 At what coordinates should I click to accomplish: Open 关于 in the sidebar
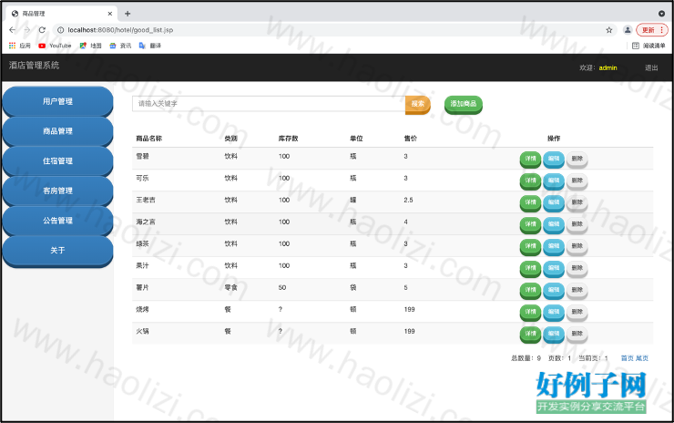(57, 250)
